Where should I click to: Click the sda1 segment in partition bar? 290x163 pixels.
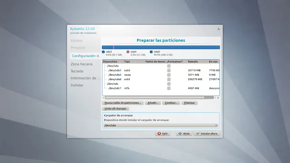click(x=107, y=47)
